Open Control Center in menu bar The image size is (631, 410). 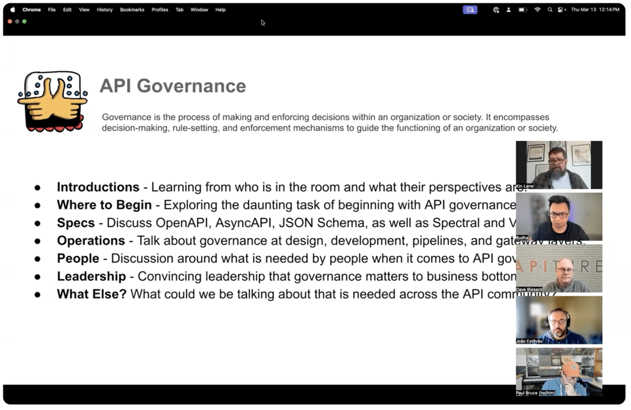(561, 10)
